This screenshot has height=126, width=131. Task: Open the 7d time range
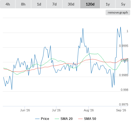[54, 4]
